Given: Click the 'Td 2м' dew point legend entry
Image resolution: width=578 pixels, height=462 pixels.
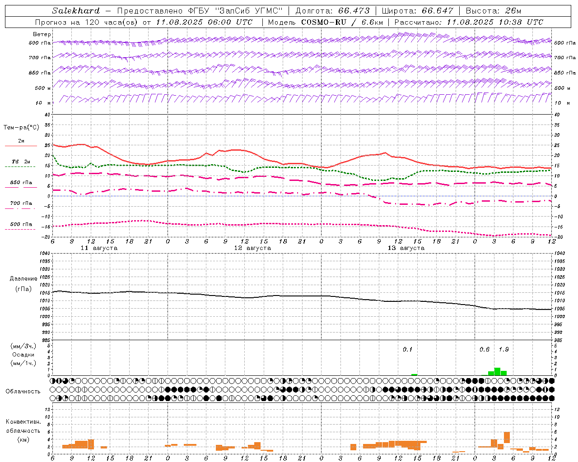Looking at the screenshot, I should click(21, 162).
